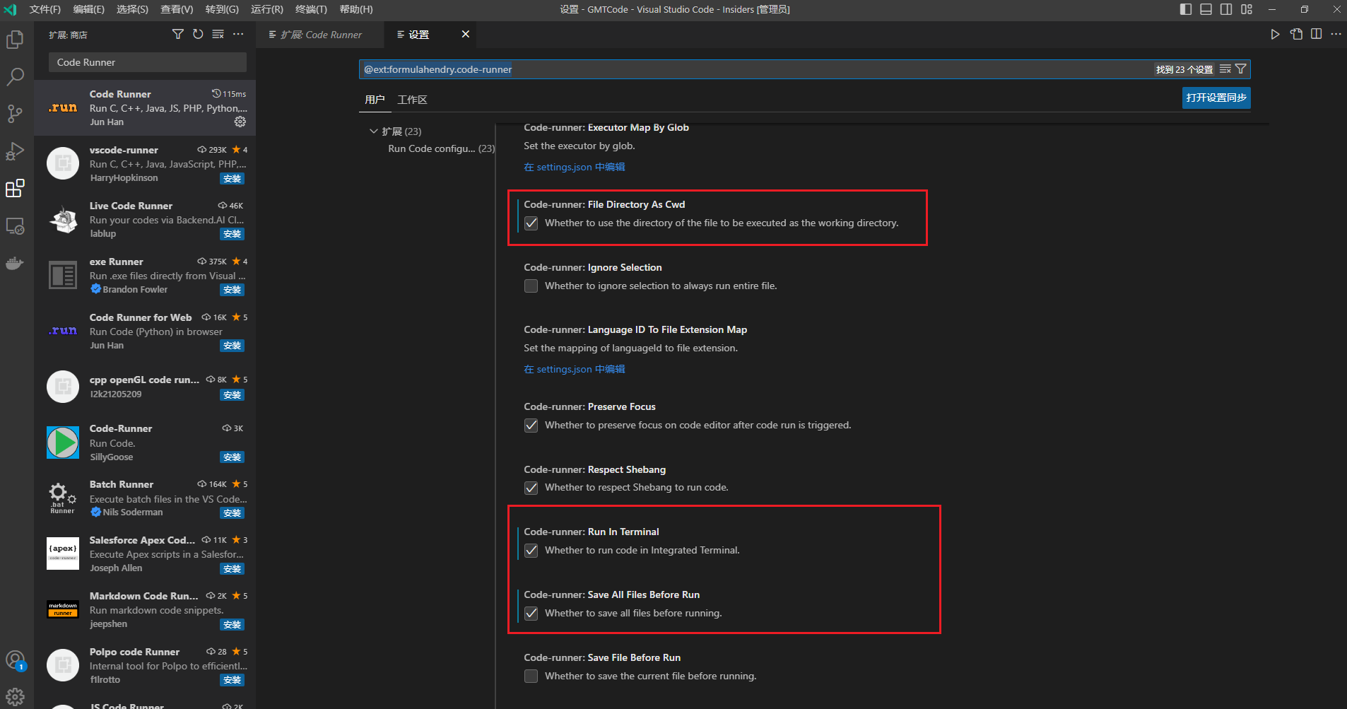Open the 选择(S) menu
The image size is (1347, 709).
tap(132, 9)
